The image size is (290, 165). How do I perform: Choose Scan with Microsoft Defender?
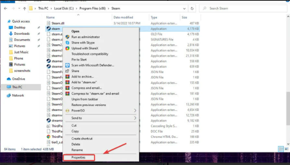tap(92, 65)
